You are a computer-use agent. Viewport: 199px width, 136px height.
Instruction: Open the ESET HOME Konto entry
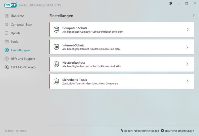pos(23,67)
